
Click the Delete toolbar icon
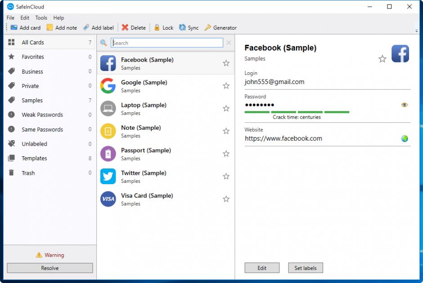[125, 27]
